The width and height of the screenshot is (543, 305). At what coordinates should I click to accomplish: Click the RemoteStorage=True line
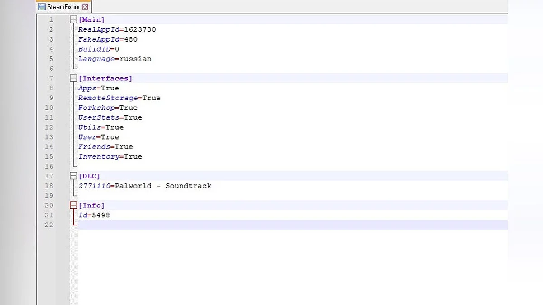(x=119, y=98)
